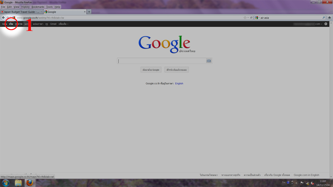Reload the page with the refresh icon
The width and height of the screenshot is (333, 187).
click(x=251, y=18)
